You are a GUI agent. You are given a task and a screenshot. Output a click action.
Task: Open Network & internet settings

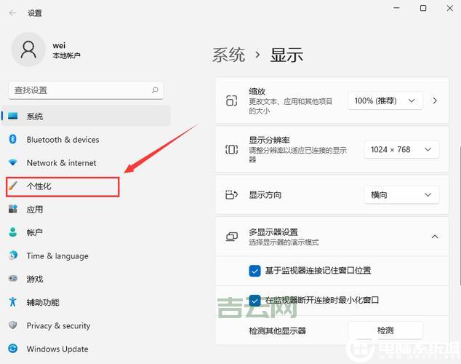pos(86,162)
